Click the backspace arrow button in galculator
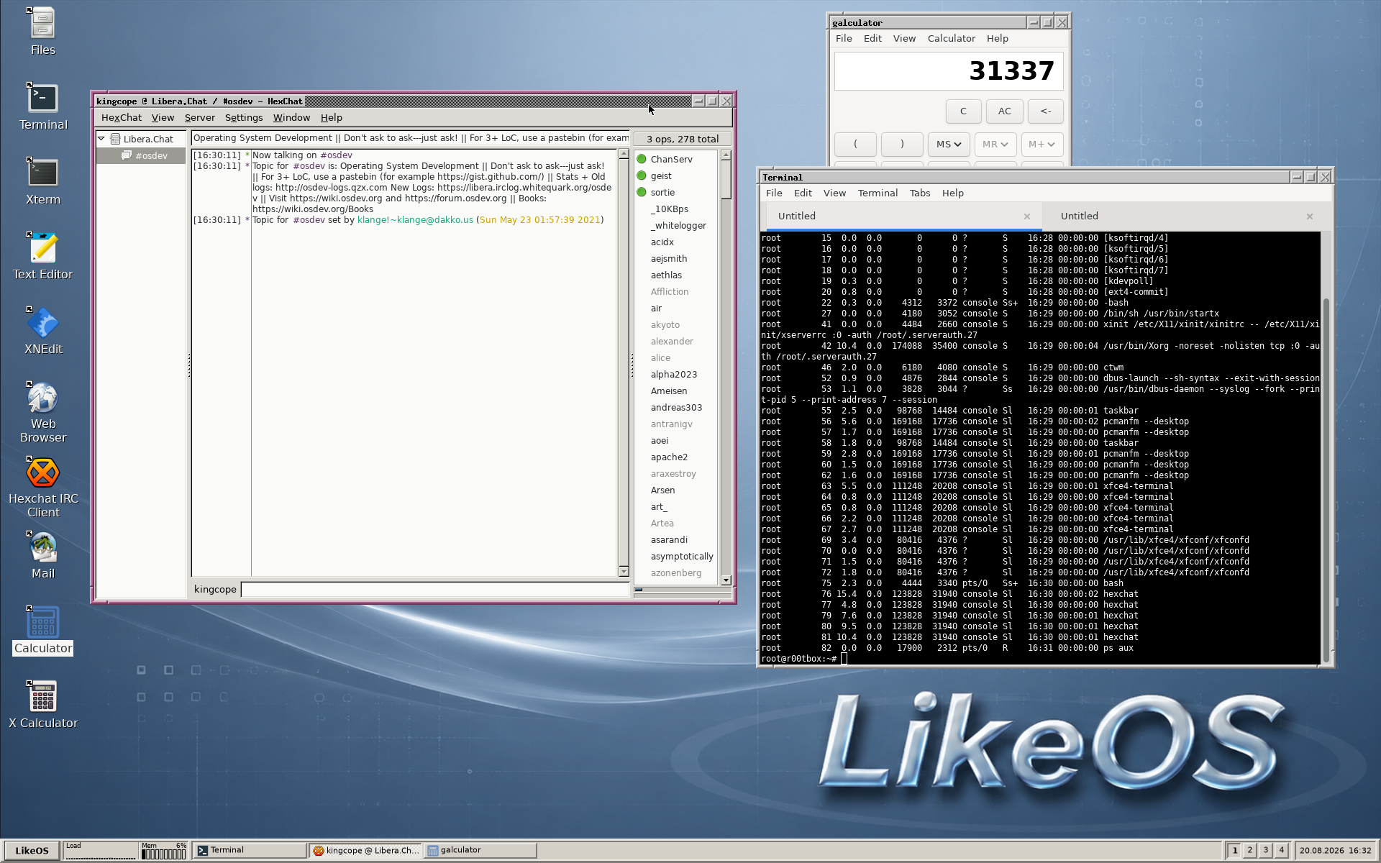The image size is (1381, 863). click(x=1045, y=111)
